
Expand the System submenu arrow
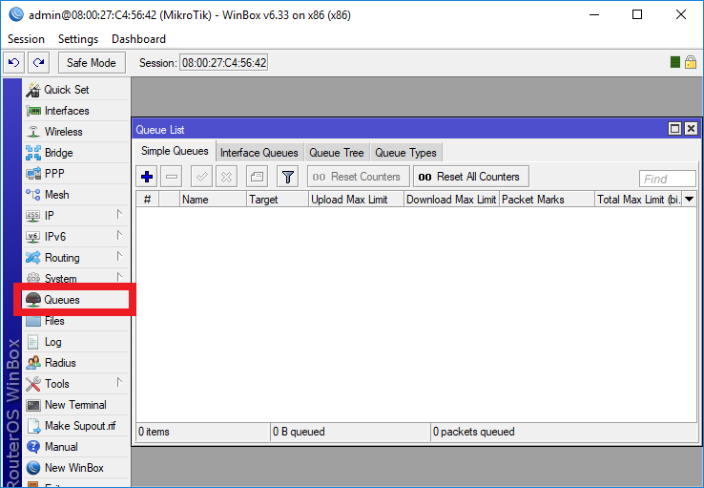point(119,277)
